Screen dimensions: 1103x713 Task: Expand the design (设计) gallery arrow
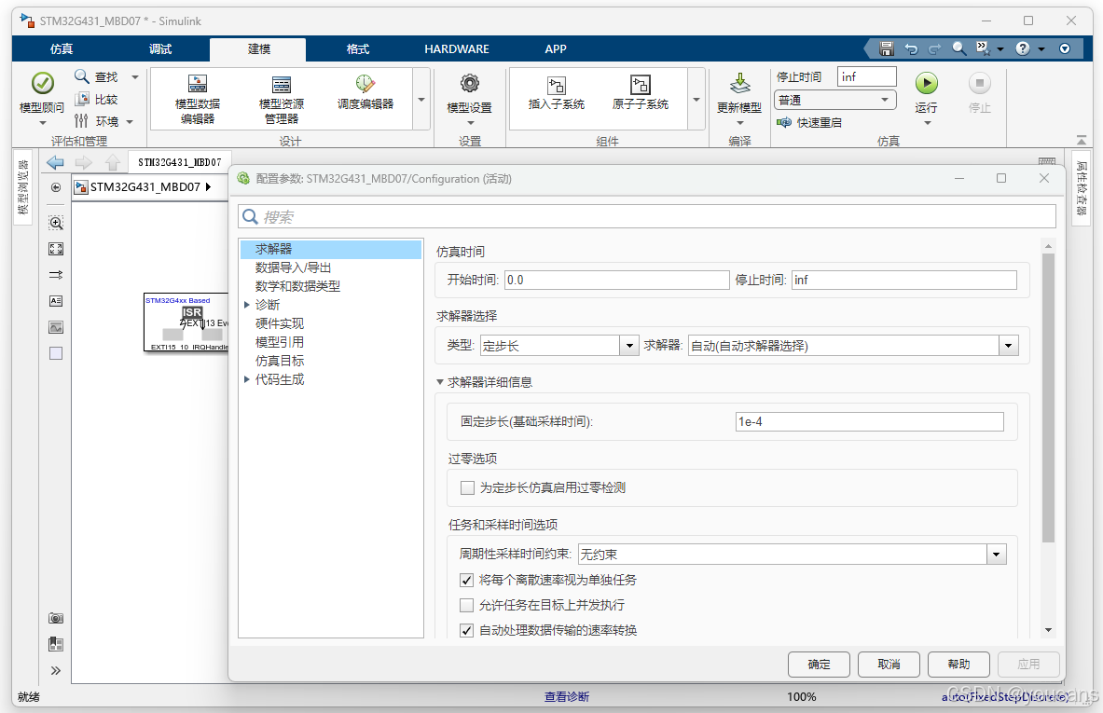[421, 99]
